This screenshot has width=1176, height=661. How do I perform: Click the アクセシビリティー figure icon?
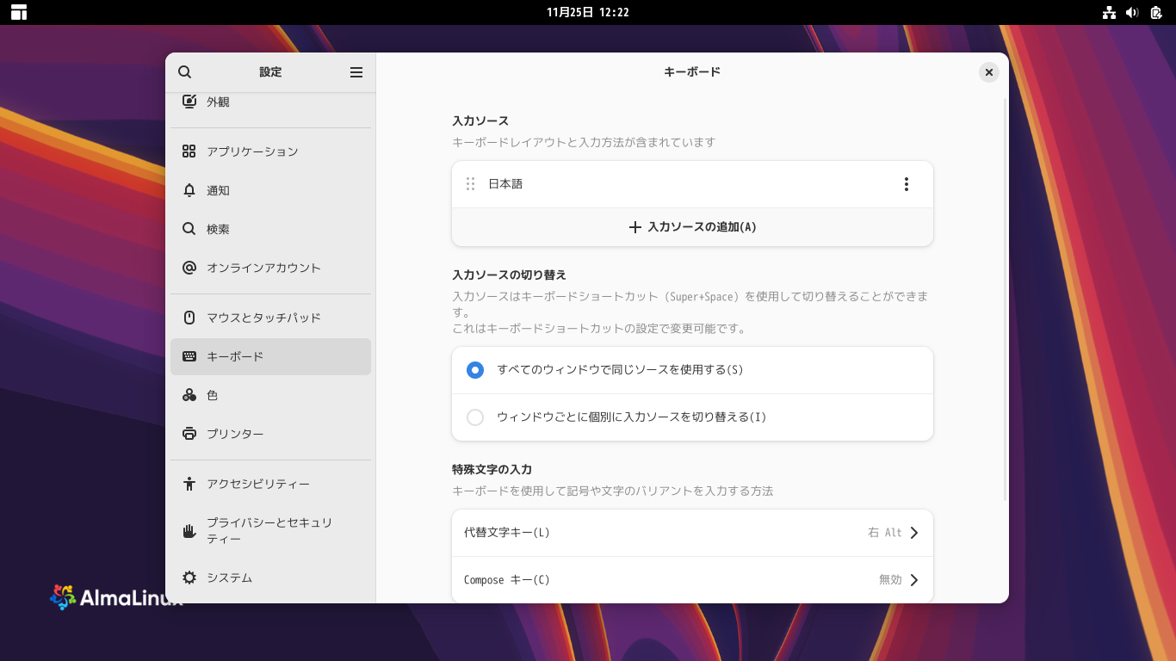coord(189,484)
